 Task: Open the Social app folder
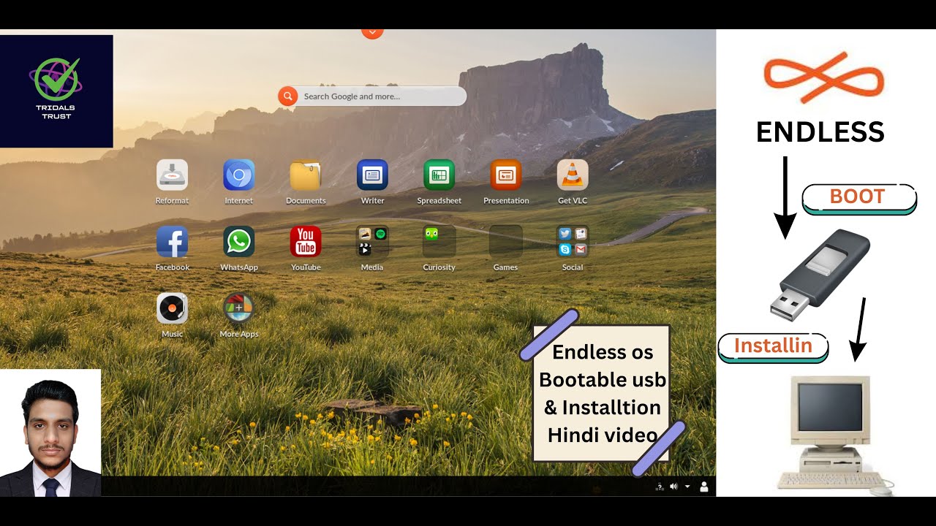[x=573, y=242]
